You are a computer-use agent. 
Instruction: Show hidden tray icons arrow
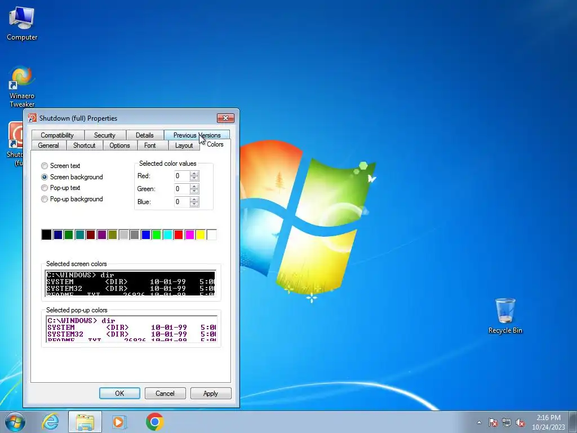tap(479, 422)
